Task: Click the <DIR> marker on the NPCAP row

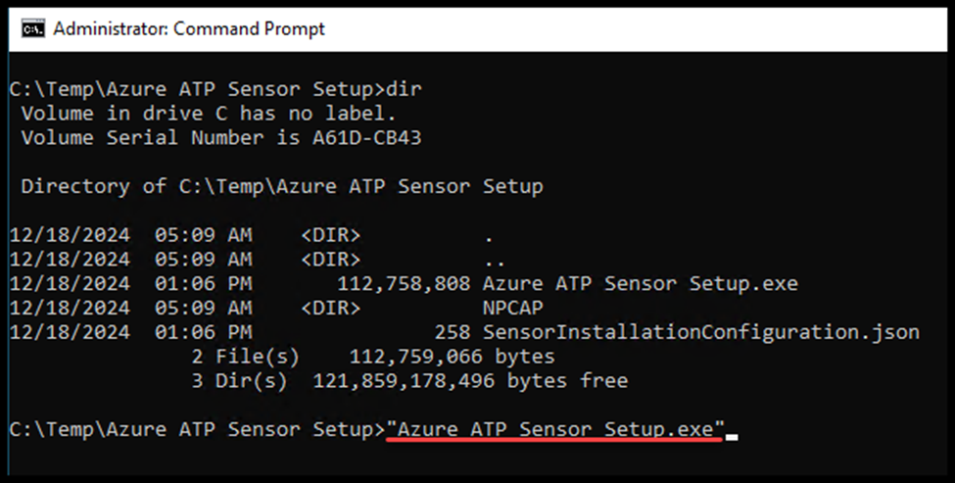Action: point(331,308)
